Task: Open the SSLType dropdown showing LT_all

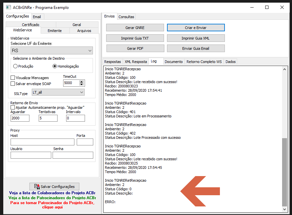Action: coord(58,92)
